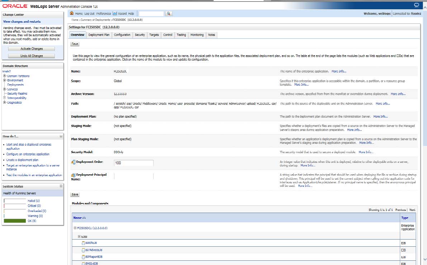Viewport: 427px width, 265px height.
Task: Click the Home breadcrumb link
Action: pos(75,20)
